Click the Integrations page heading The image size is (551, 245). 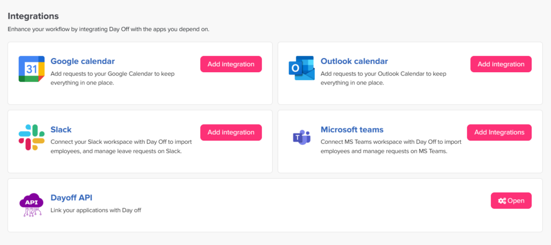33,16
